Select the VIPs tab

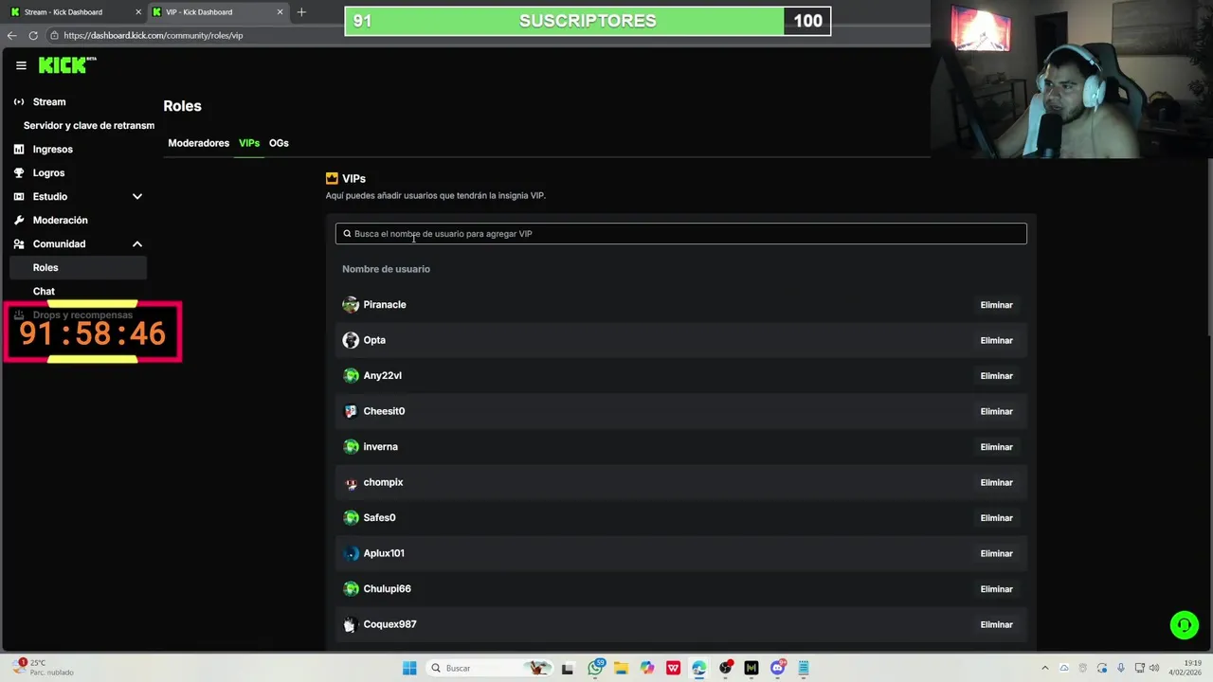(x=249, y=143)
